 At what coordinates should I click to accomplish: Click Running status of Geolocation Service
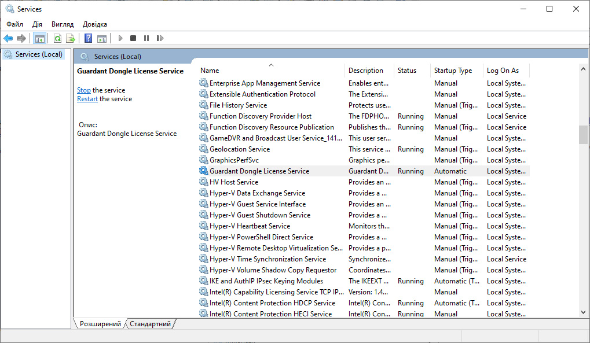point(411,149)
